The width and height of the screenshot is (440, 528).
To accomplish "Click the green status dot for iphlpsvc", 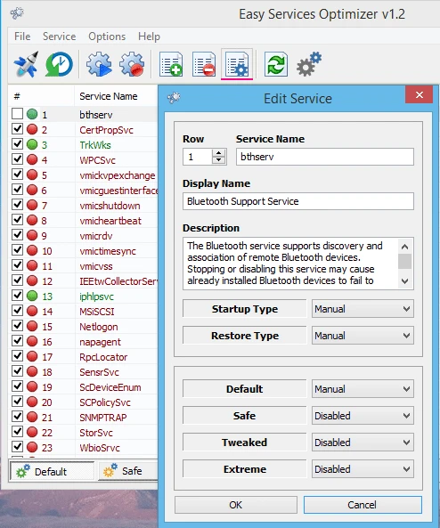I will click(x=32, y=296).
